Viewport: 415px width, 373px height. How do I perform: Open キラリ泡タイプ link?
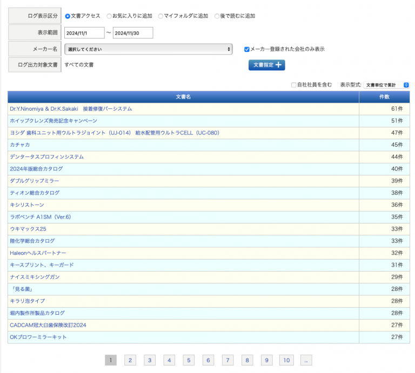27,301
